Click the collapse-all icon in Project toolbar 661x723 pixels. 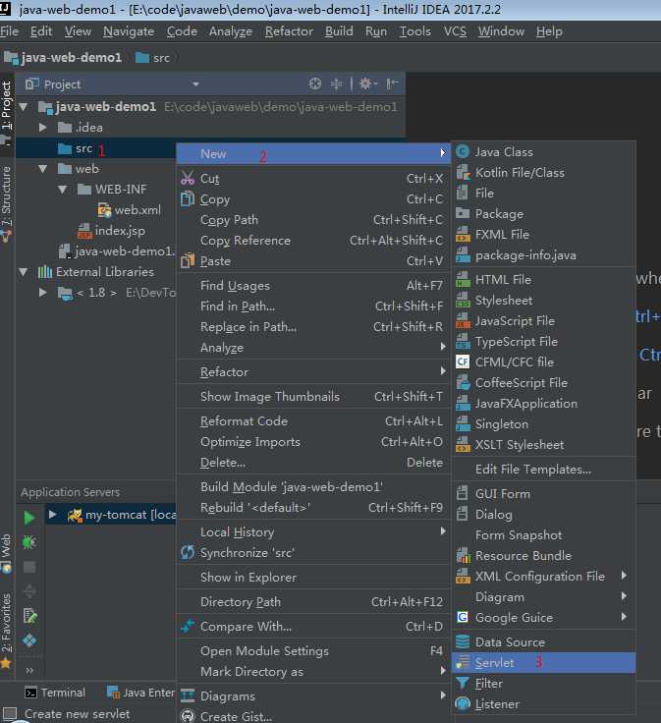[x=337, y=83]
